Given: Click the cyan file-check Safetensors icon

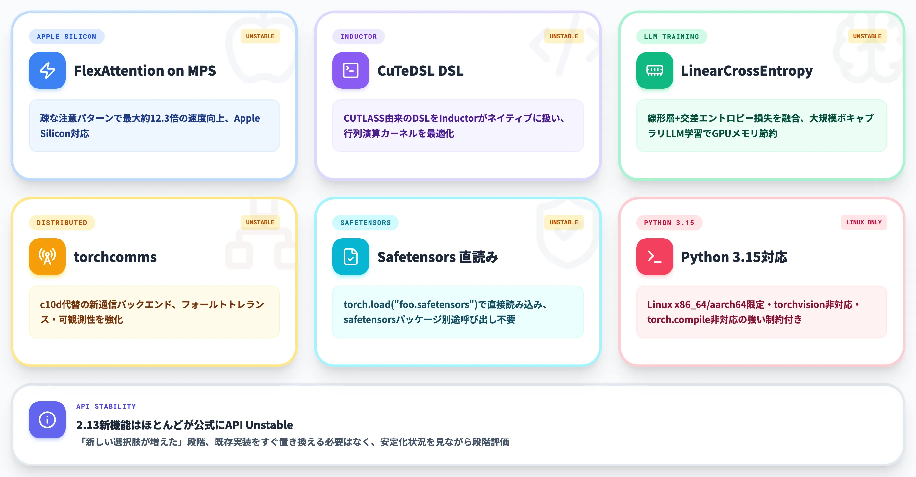Looking at the screenshot, I should tap(351, 257).
